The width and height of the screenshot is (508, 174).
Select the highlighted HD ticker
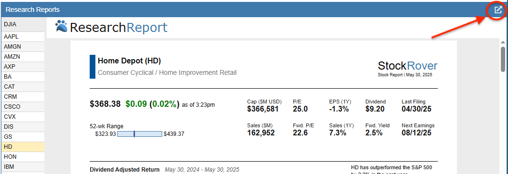(x=23, y=147)
